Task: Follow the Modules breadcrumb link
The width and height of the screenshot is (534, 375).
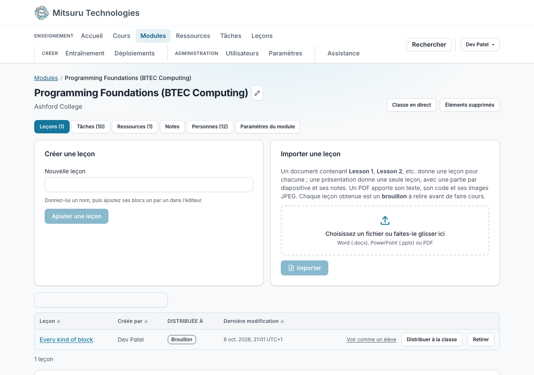Action: [46, 78]
